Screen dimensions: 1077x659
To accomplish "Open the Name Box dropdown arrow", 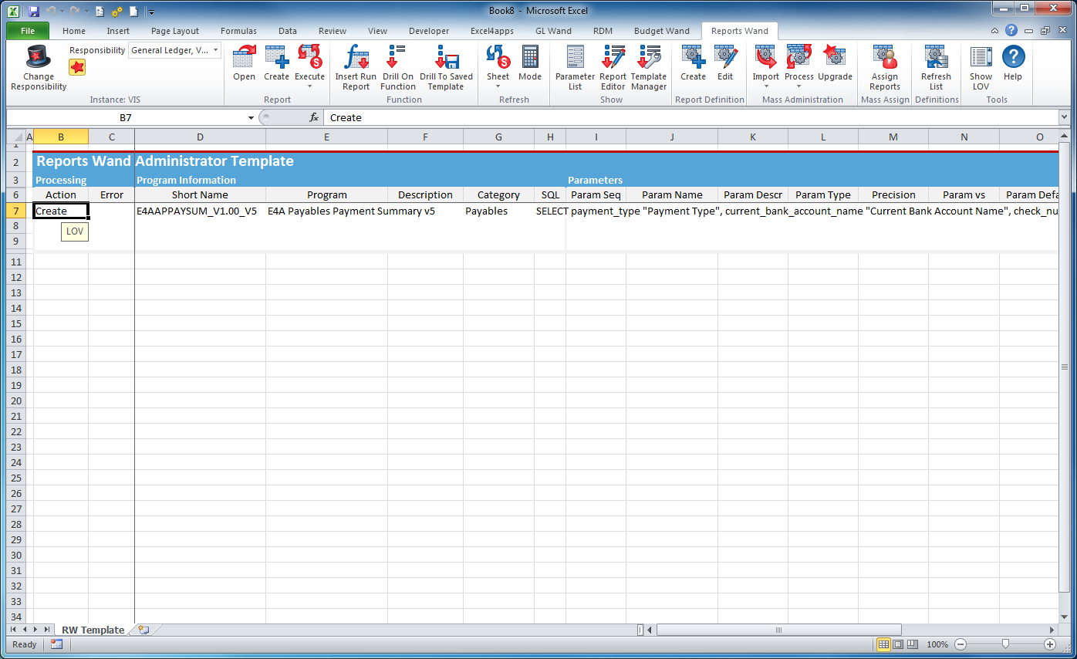I will tap(251, 118).
